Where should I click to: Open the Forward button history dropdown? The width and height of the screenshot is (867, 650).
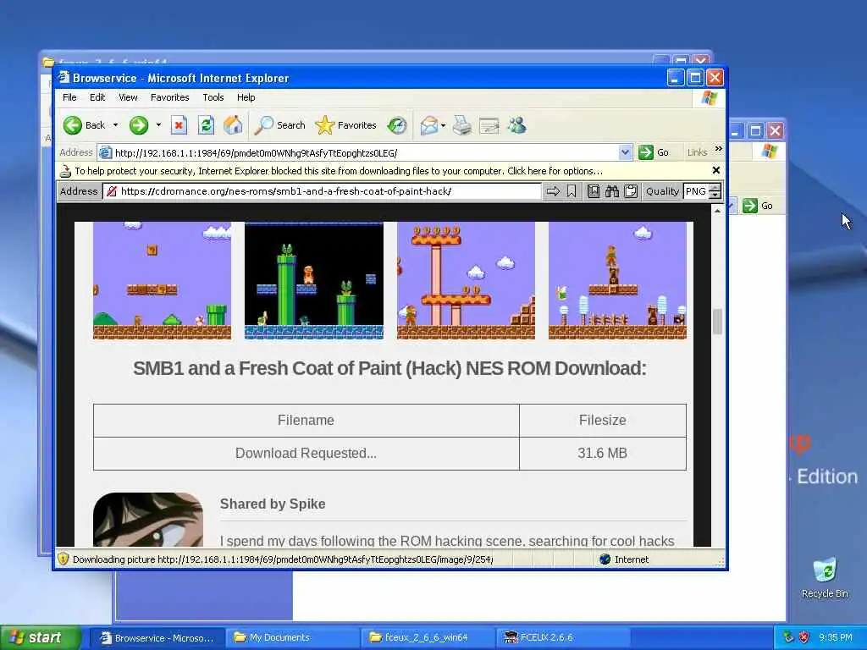click(x=158, y=125)
